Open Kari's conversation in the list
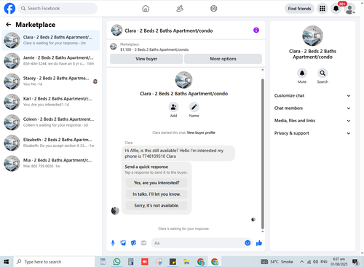364x267 pixels. tap(51, 102)
